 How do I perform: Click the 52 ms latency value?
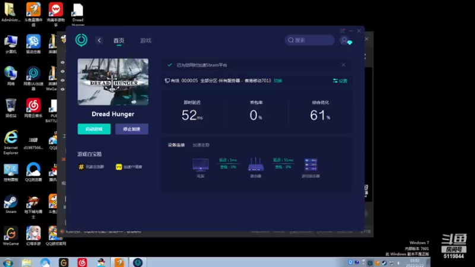pyautogui.click(x=192, y=115)
